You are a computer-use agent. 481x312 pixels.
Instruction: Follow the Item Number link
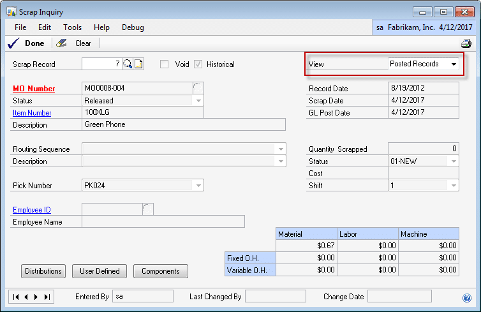click(32, 113)
